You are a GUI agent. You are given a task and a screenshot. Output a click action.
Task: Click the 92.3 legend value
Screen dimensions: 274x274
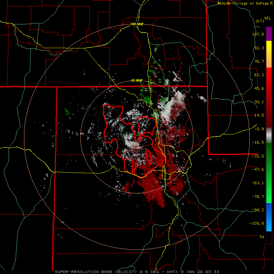tap(259, 48)
